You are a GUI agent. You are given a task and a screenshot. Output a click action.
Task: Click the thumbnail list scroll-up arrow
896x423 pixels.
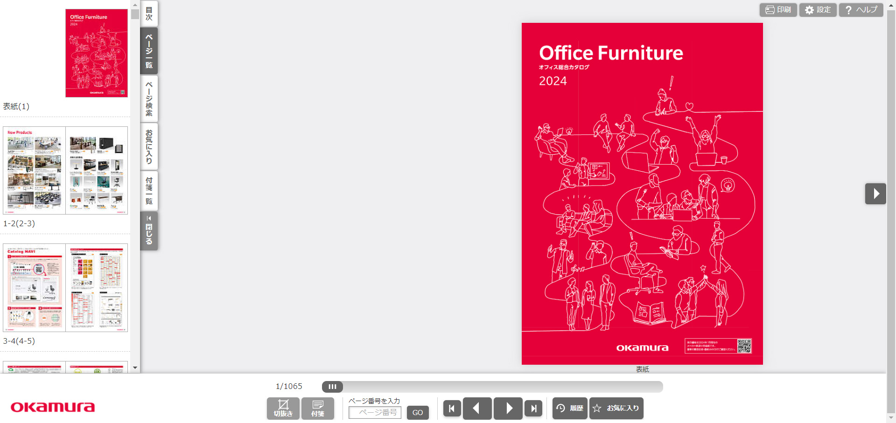click(135, 5)
